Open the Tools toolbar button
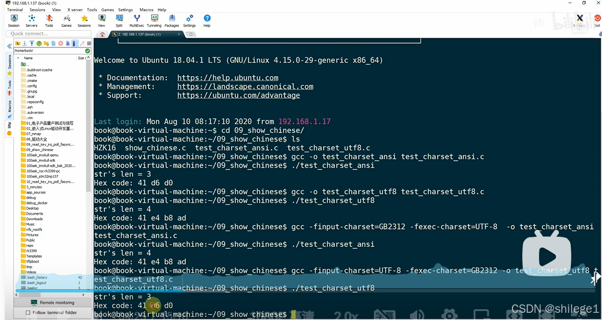 pos(49,21)
